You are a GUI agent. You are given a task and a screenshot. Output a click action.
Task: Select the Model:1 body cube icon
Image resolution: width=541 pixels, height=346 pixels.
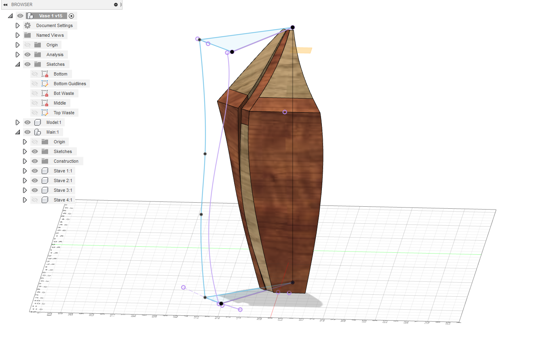coord(38,122)
